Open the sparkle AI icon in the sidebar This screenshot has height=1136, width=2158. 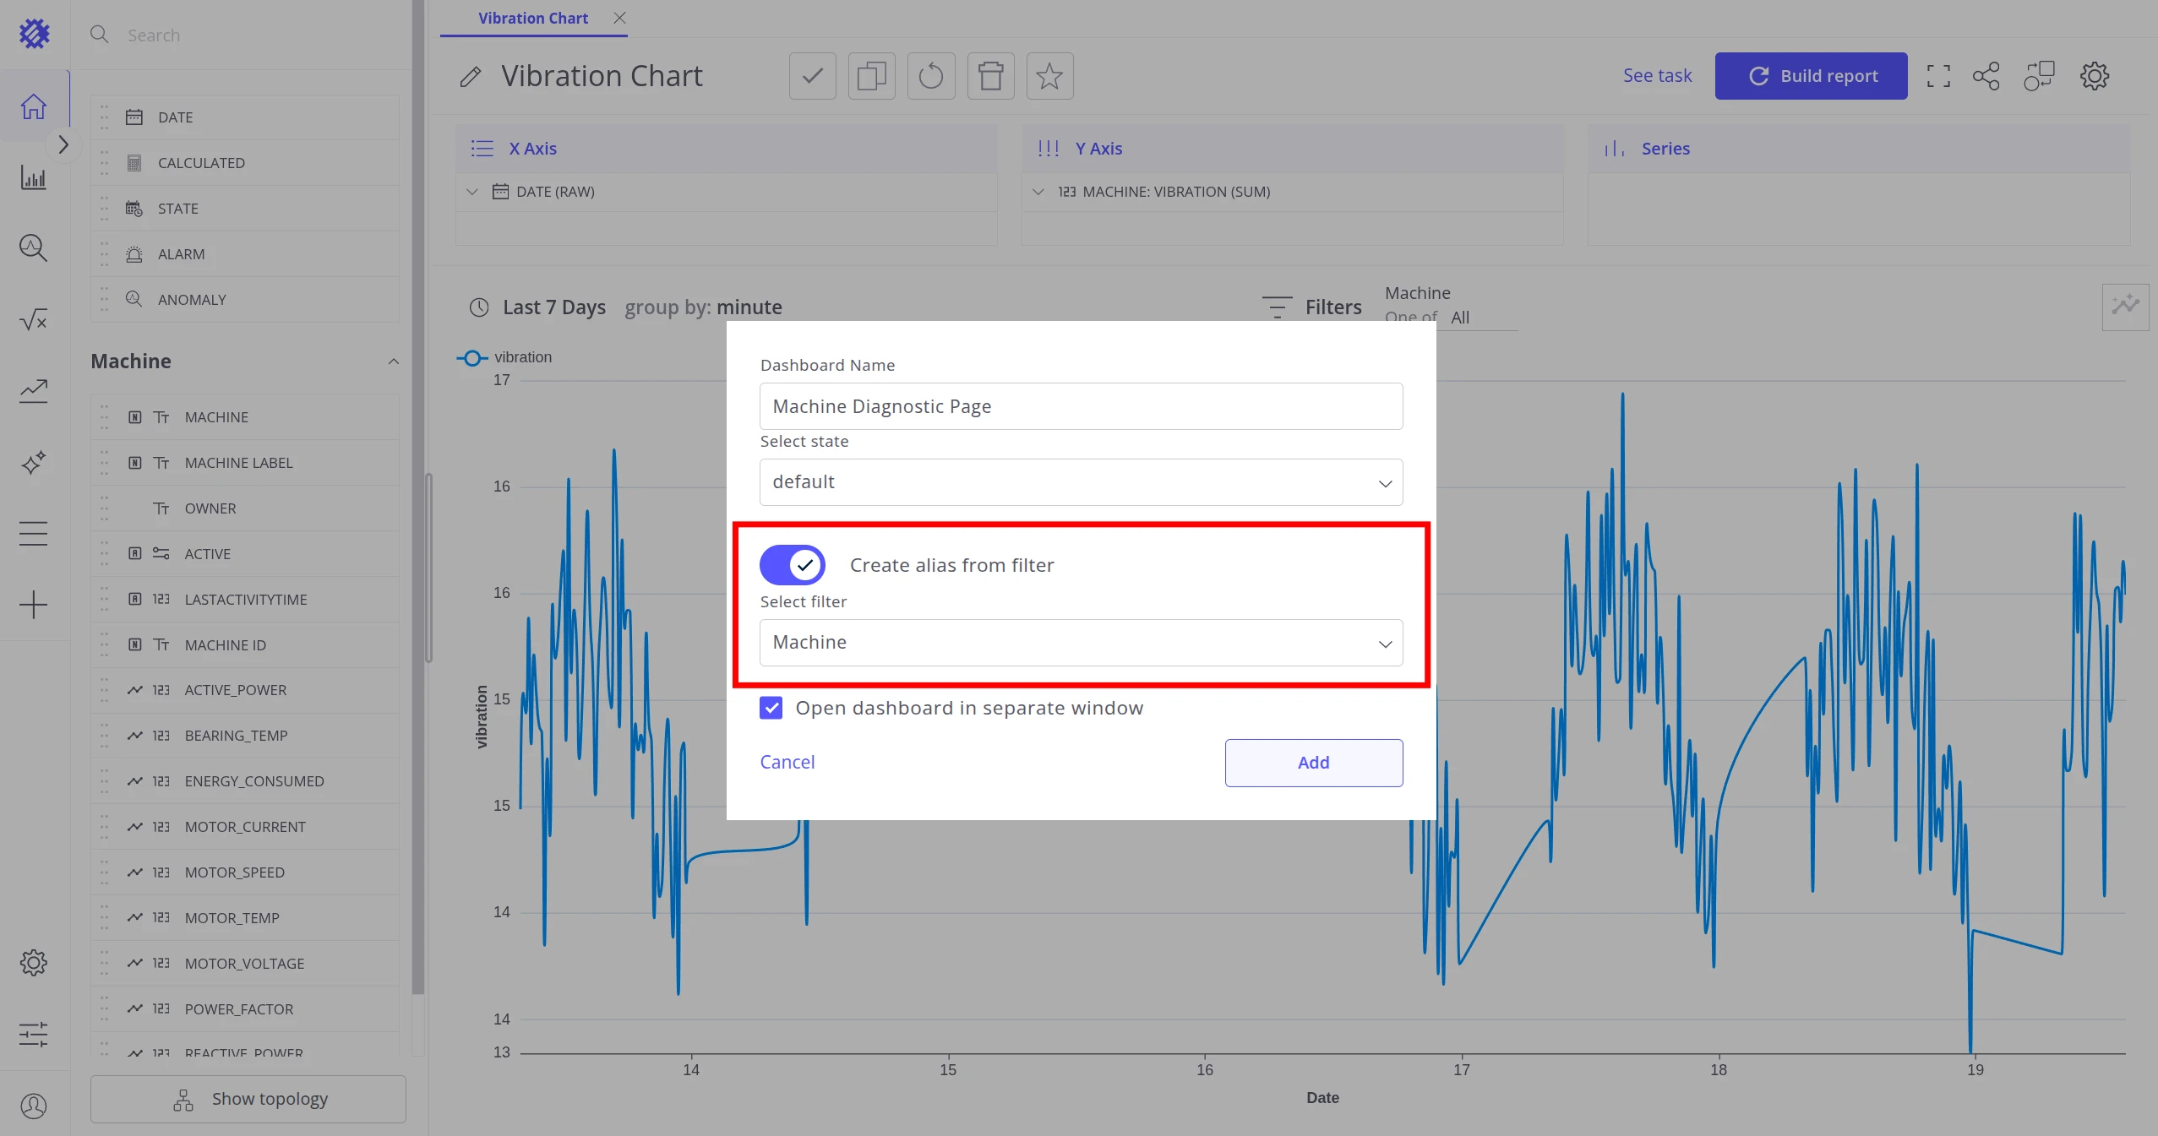coord(34,462)
